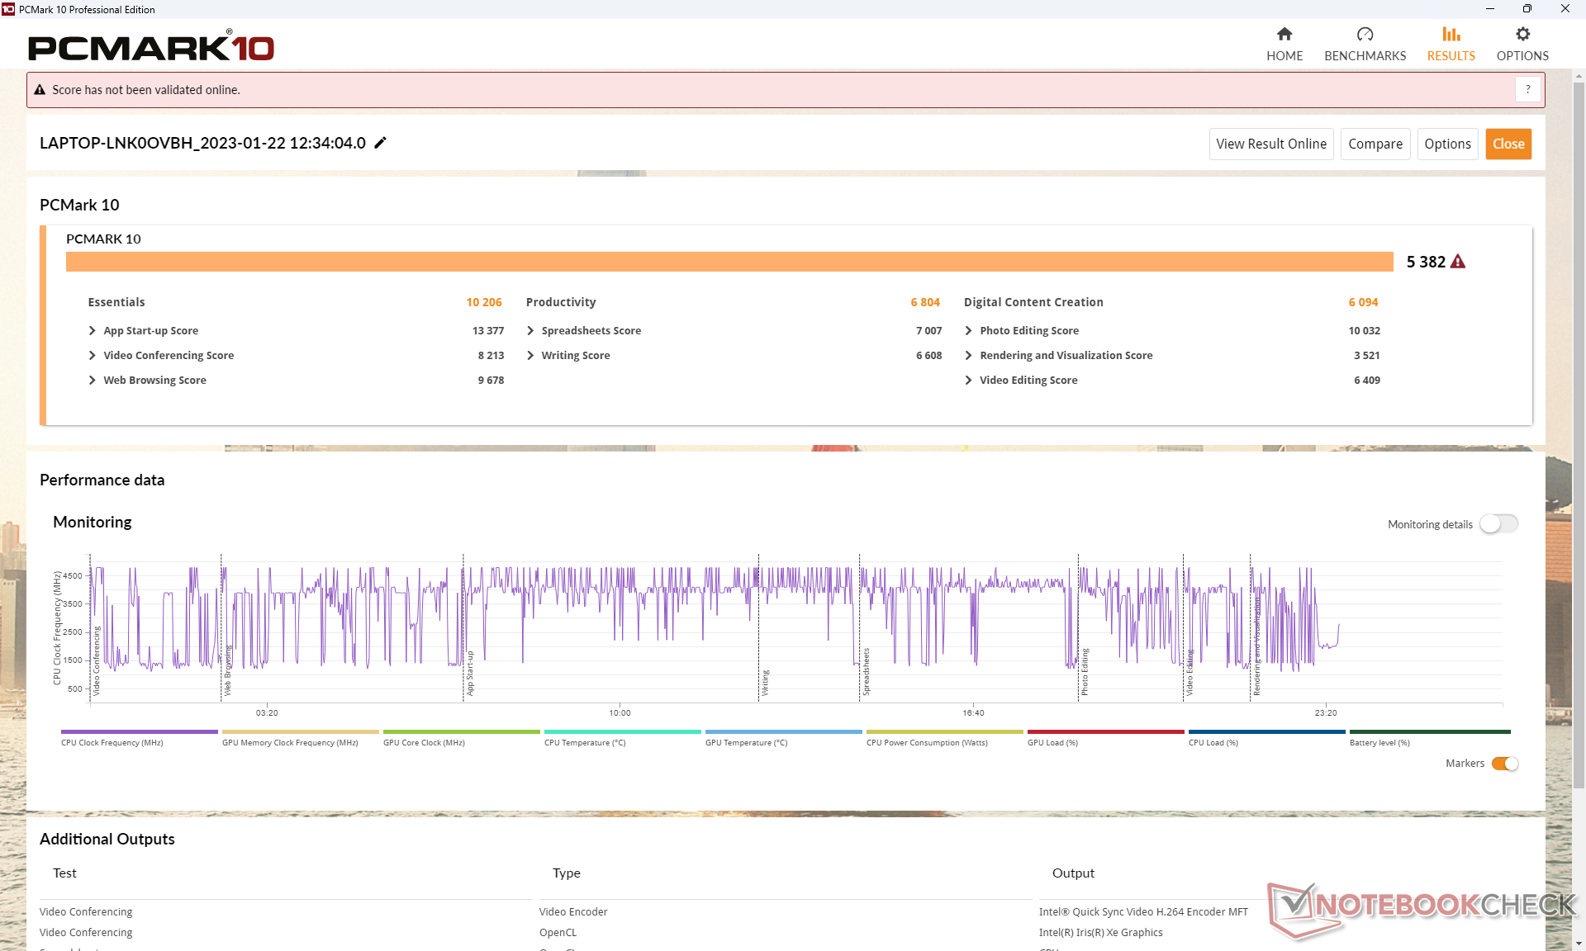Expand Video Conferencing Score row

tap(93, 356)
